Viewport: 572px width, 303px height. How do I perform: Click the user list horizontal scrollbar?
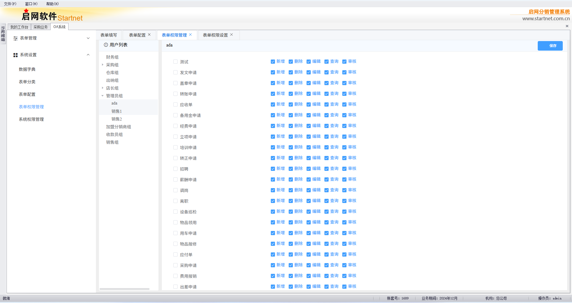125,289
